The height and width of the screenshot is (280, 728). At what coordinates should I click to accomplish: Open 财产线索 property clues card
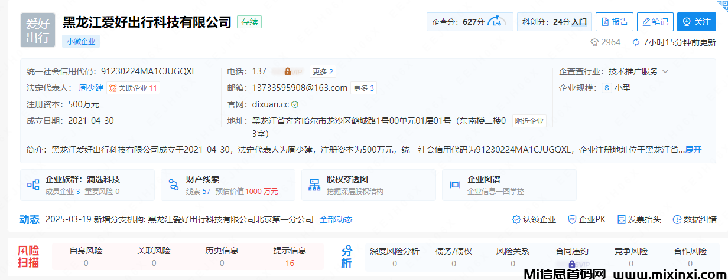(228, 185)
